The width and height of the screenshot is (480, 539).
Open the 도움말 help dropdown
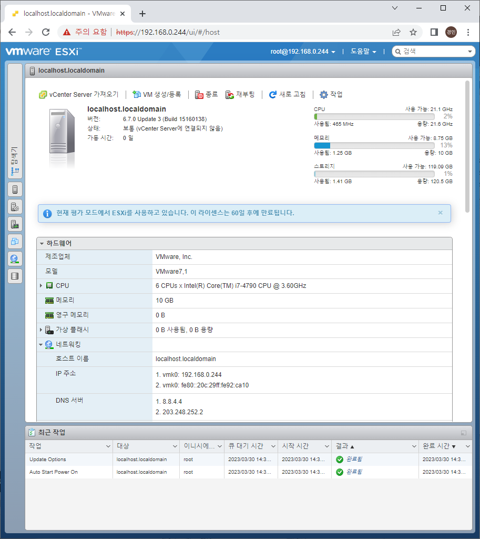click(363, 52)
